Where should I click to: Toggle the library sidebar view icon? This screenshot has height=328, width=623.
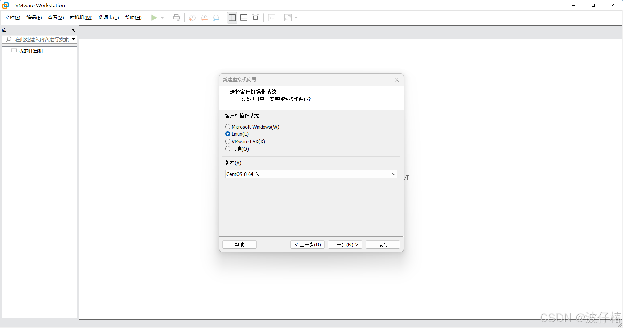(232, 18)
